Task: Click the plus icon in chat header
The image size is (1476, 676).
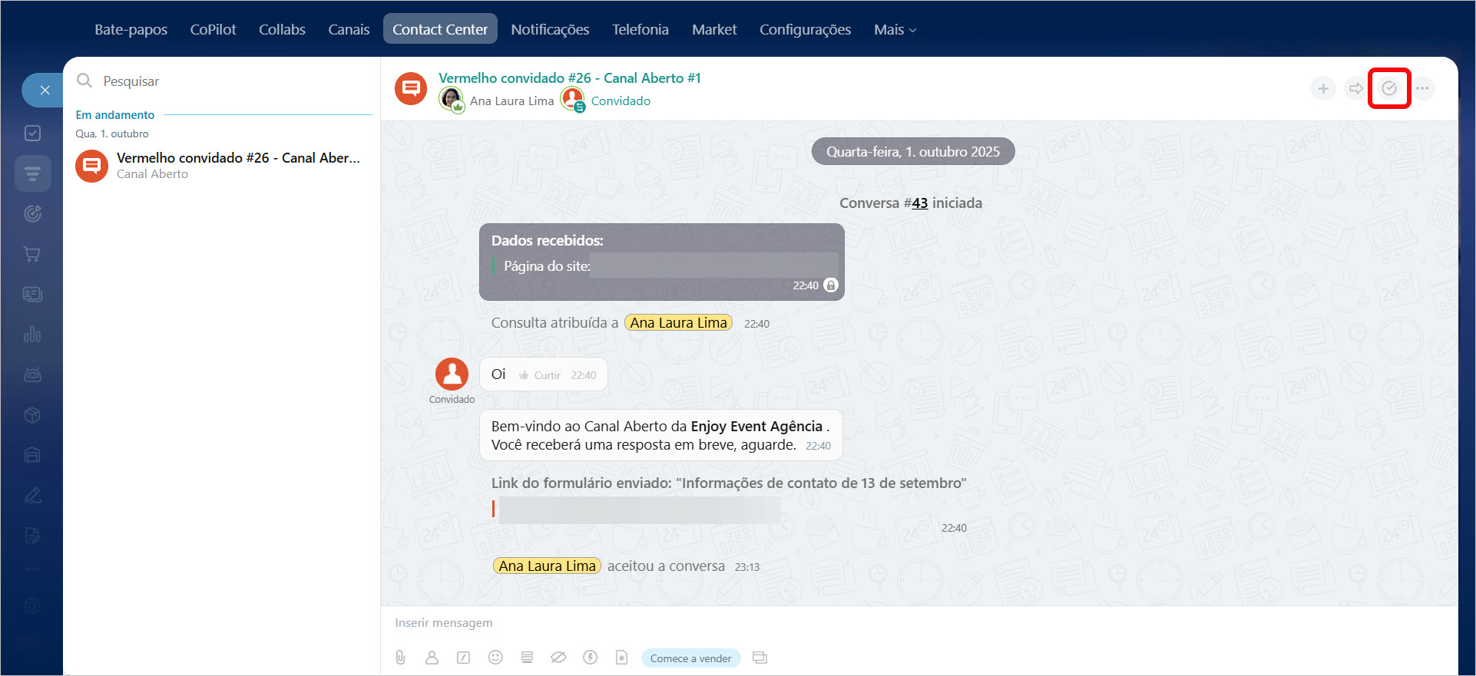Action: (1322, 88)
